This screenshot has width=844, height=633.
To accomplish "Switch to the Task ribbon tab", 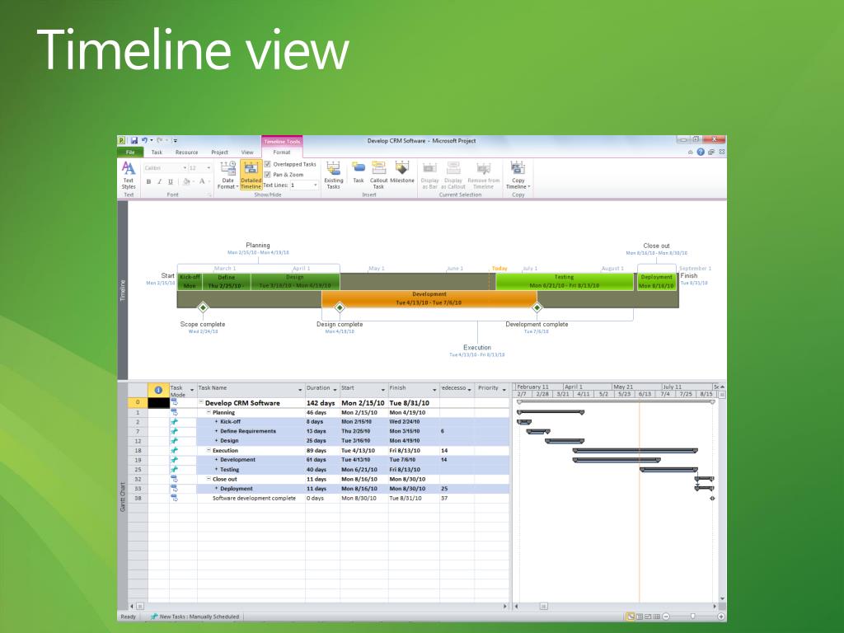I will pos(157,152).
